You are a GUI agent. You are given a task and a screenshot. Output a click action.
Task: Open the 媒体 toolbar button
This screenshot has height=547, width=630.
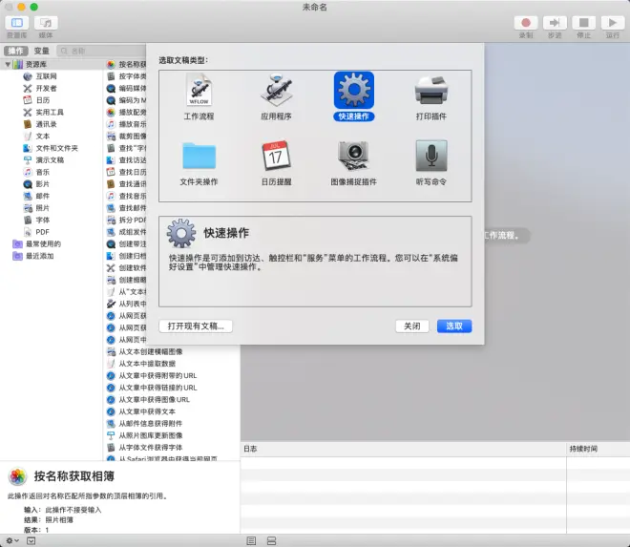pos(46,23)
